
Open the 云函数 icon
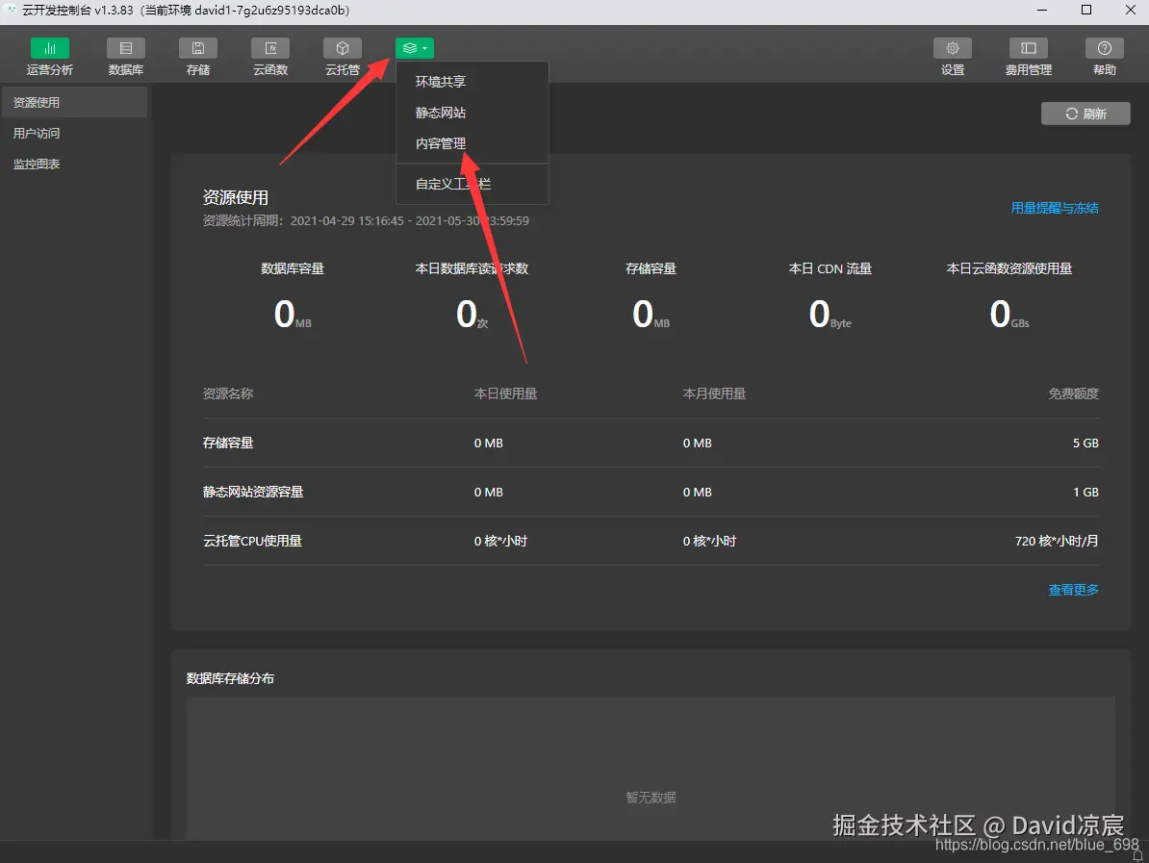[269, 56]
